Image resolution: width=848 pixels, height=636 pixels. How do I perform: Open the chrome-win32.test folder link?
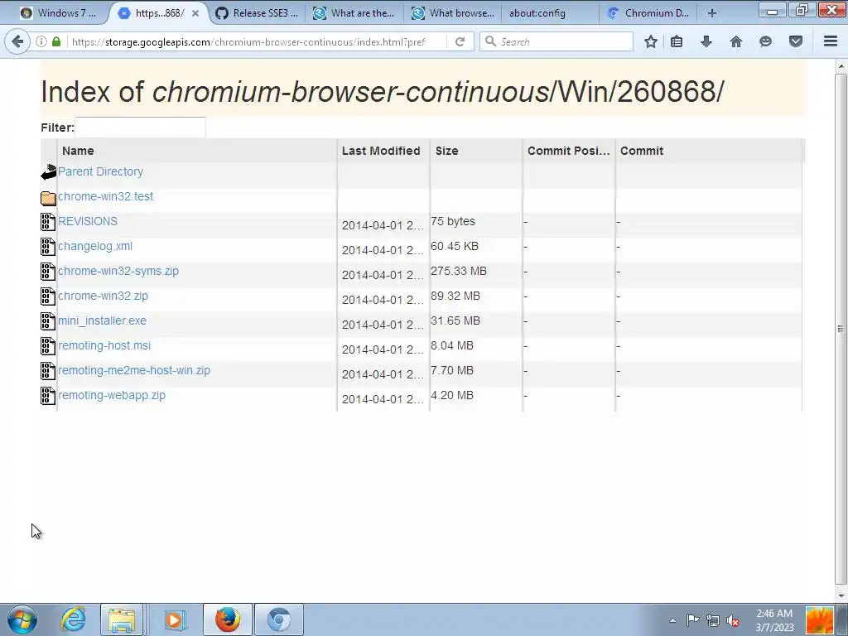[105, 196]
